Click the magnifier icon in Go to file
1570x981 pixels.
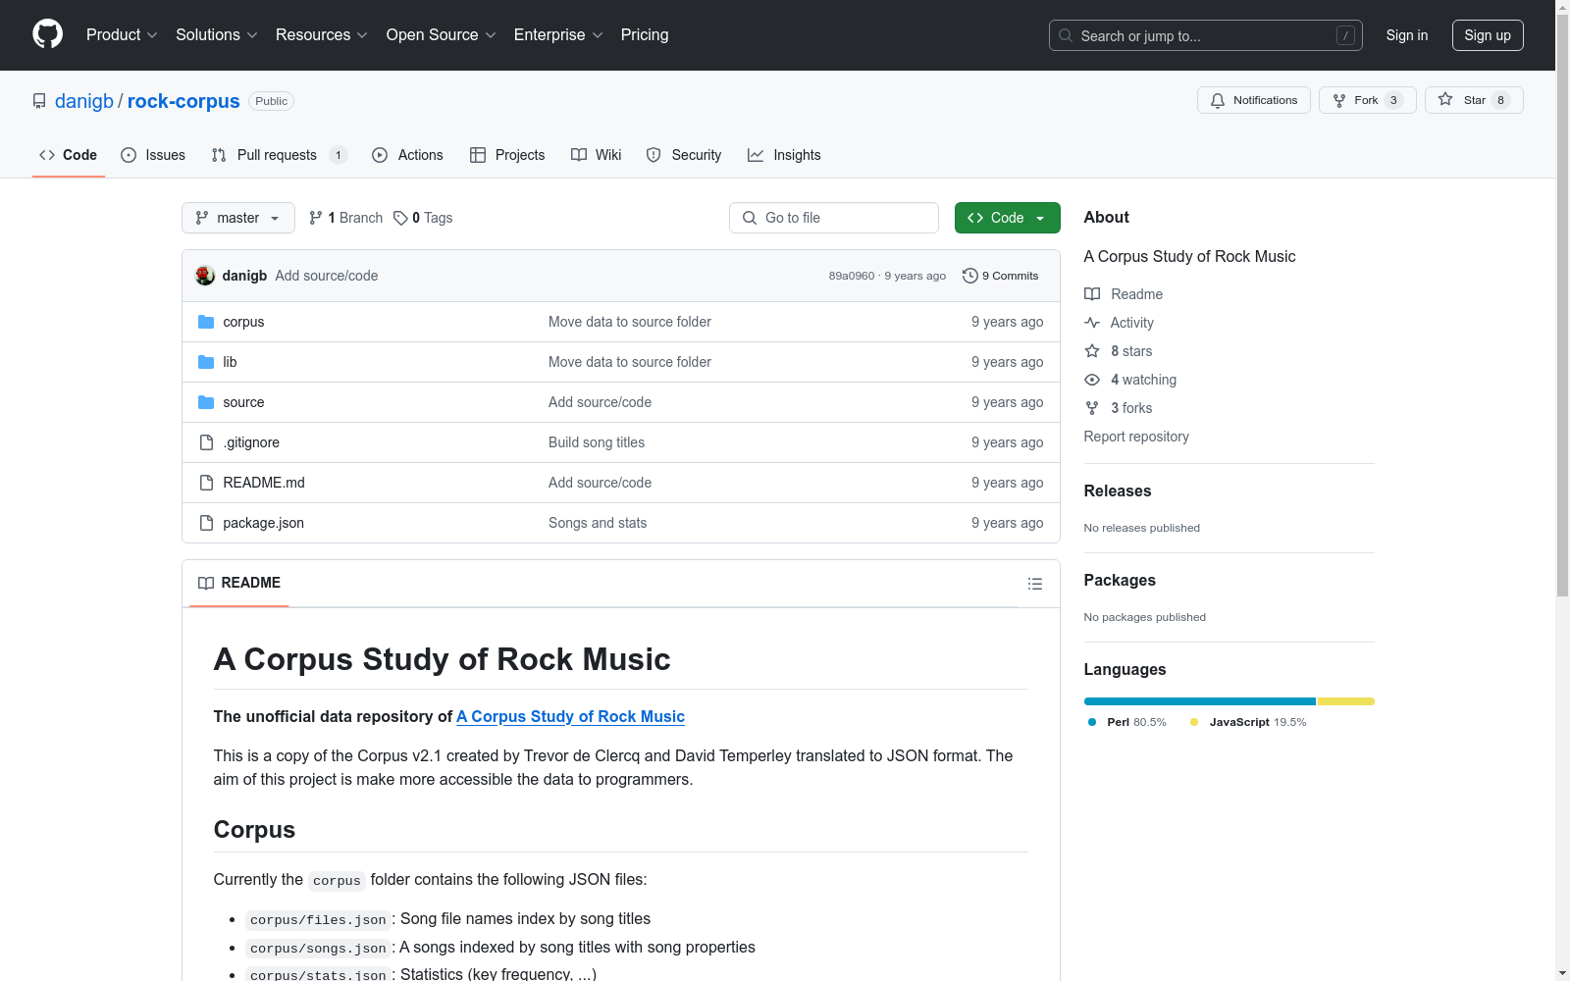750,218
